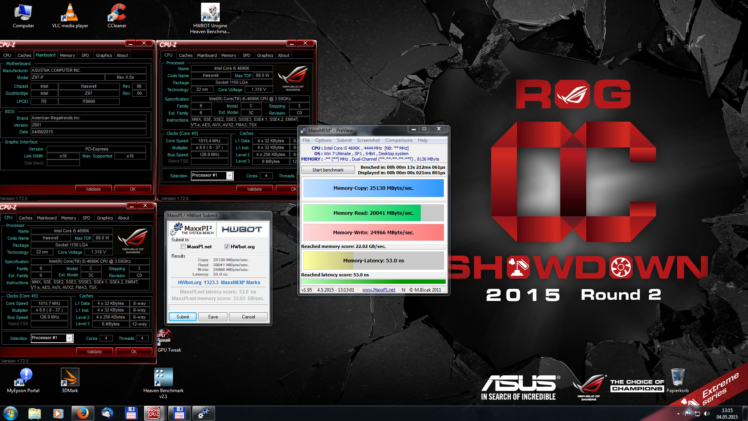The image size is (748, 421).
Task: Click the Windows Start orb
Action: tap(11, 413)
